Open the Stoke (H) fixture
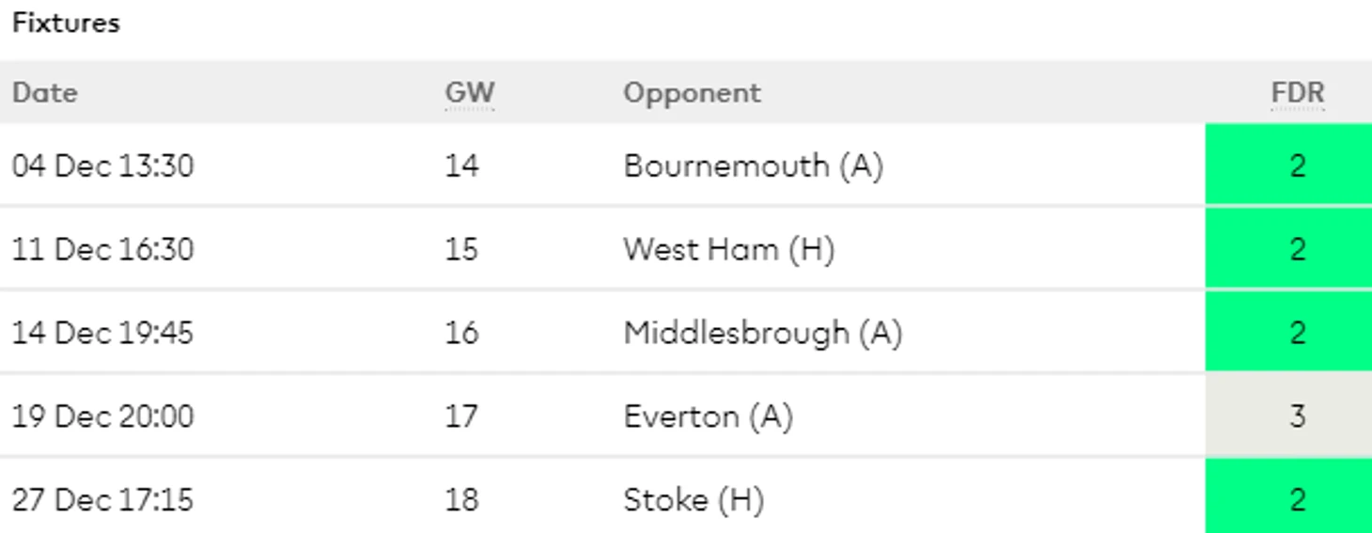 point(686,497)
